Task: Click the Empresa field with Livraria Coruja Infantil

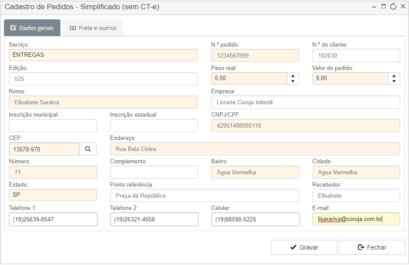Action: 305,102
